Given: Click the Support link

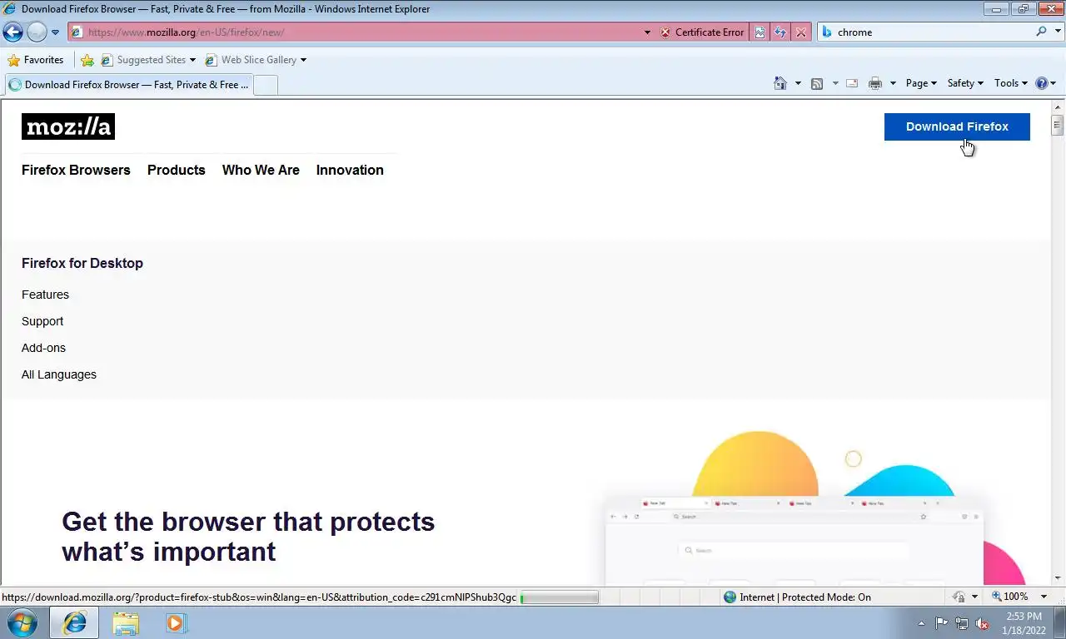Looking at the screenshot, I should point(42,321).
